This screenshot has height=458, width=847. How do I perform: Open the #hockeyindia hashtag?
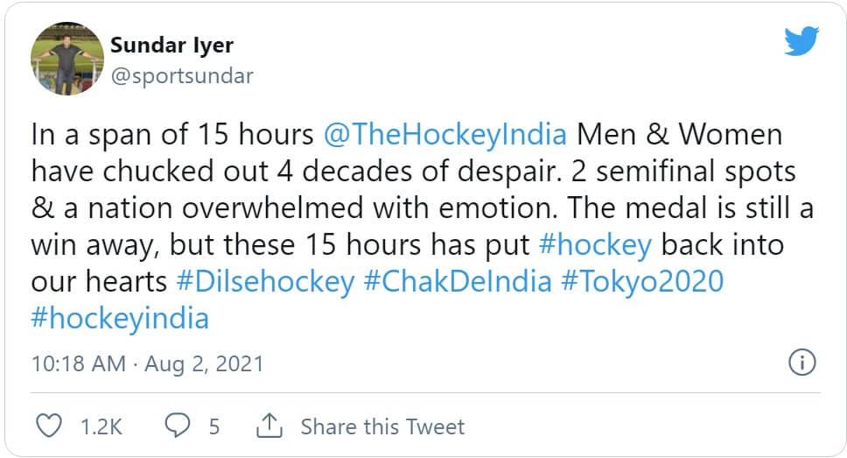pos(120,317)
